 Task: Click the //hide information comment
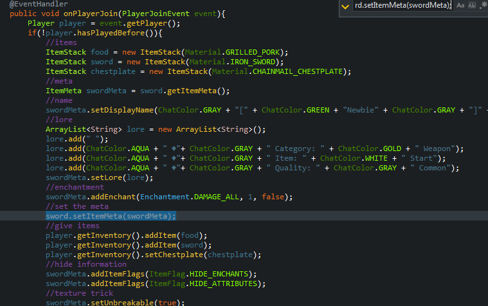86,265
